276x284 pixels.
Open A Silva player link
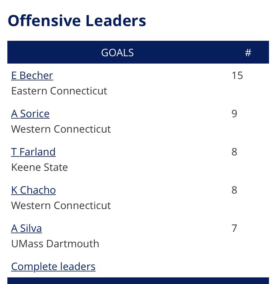coord(27,228)
